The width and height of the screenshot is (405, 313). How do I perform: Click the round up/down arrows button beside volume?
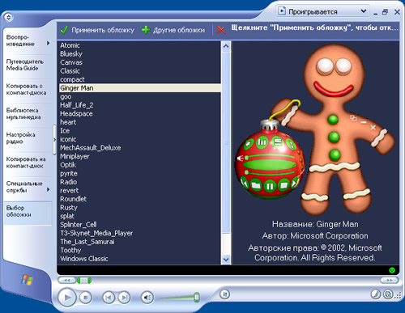click(224, 294)
